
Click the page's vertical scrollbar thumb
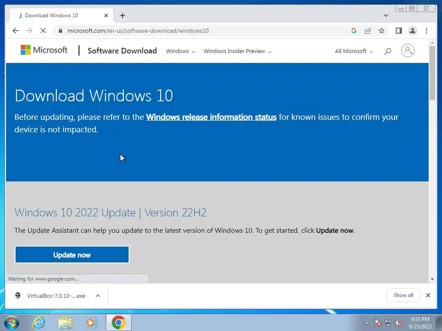432,72
